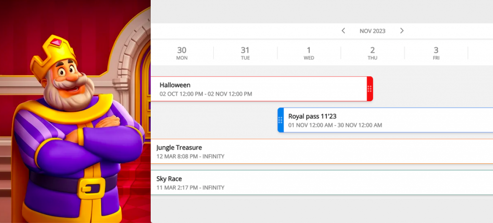
Task: Click Halloween's 02 OCT - 02 NOV date range
Action: tap(206, 94)
